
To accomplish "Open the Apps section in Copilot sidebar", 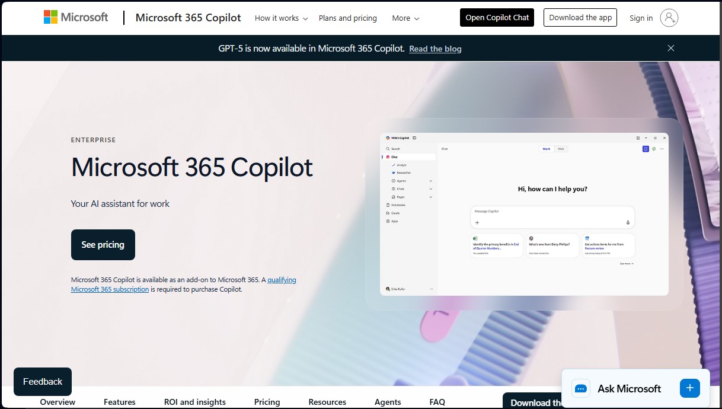I will coord(394,221).
